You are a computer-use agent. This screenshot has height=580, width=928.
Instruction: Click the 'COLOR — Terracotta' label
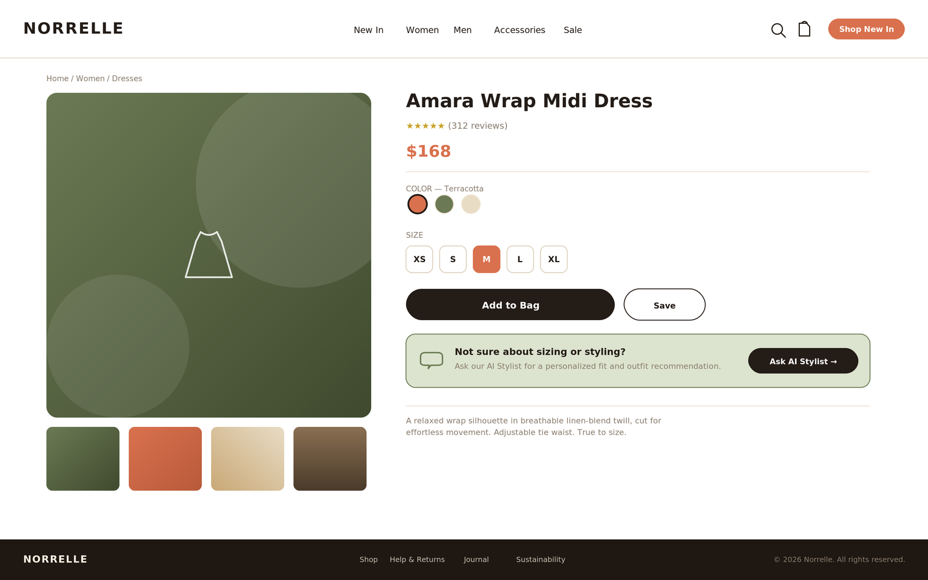(x=445, y=189)
